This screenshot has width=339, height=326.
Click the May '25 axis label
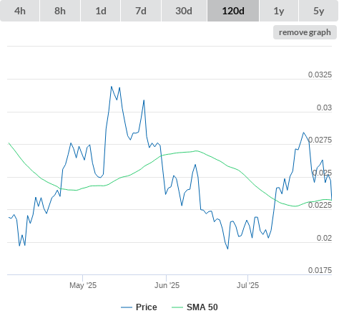click(x=83, y=285)
